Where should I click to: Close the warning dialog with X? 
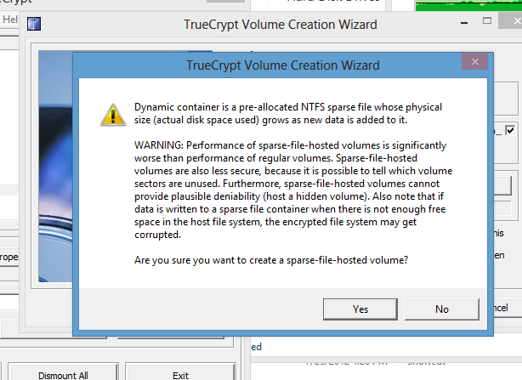[474, 61]
